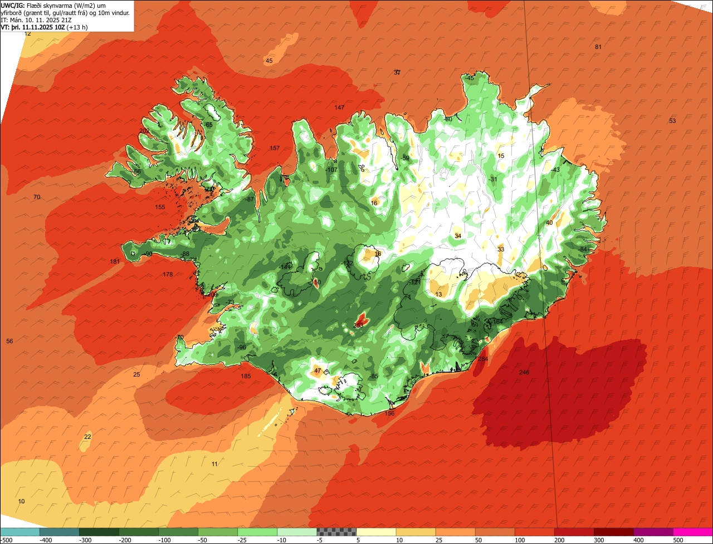Click the '-31' value in the northeast

492,179
